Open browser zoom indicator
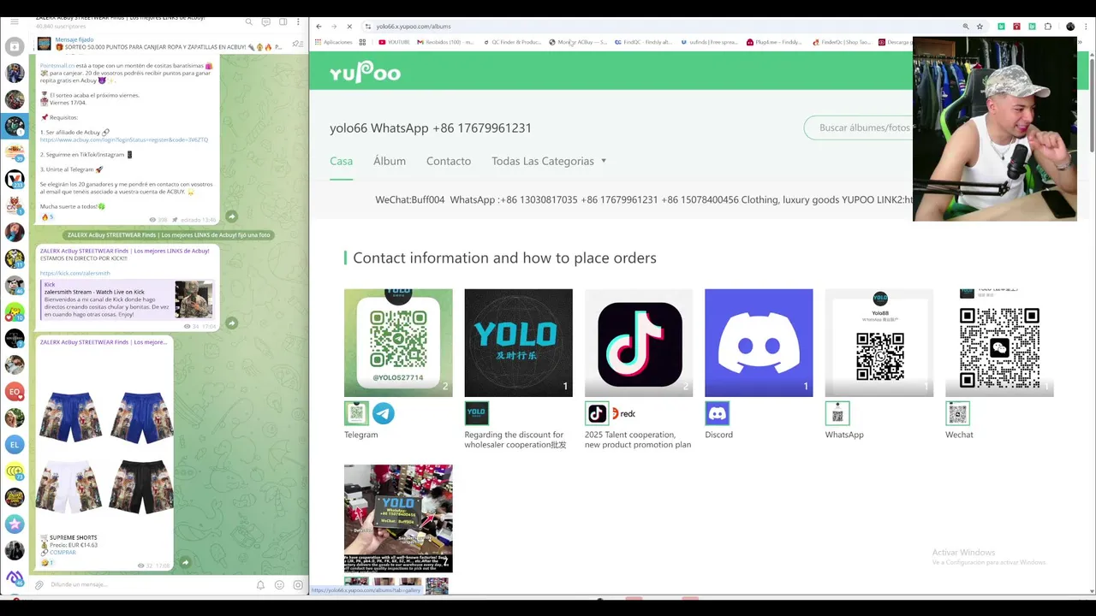Screen dimensions: 1096x616 965,27
